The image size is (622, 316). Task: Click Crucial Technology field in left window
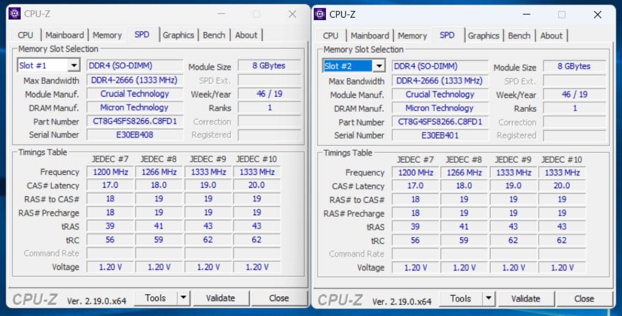(135, 94)
